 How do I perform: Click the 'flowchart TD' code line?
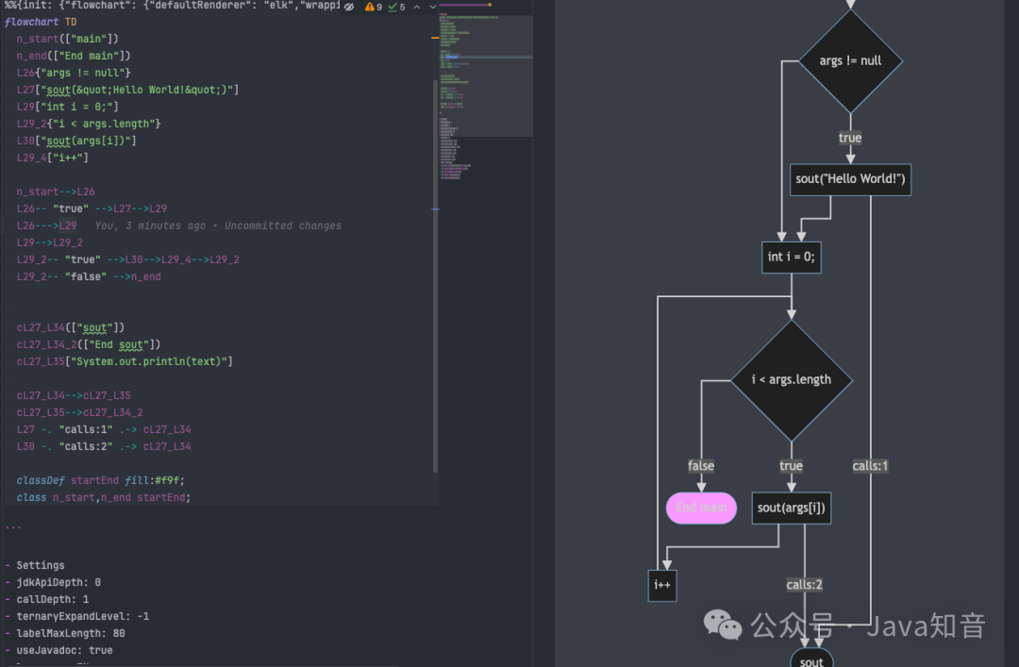[x=42, y=21]
